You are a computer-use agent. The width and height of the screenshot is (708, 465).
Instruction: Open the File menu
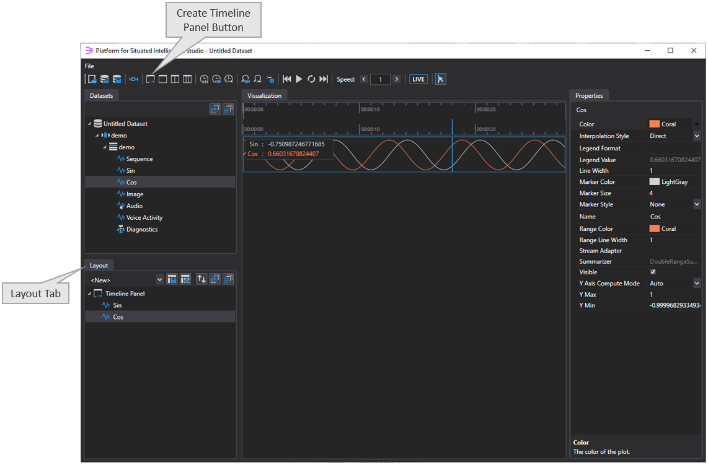coord(89,66)
